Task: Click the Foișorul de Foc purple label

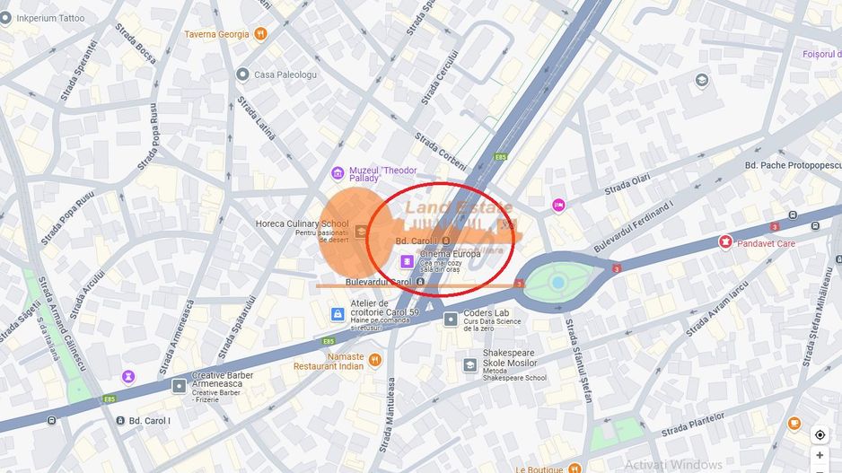Action: point(821,54)
